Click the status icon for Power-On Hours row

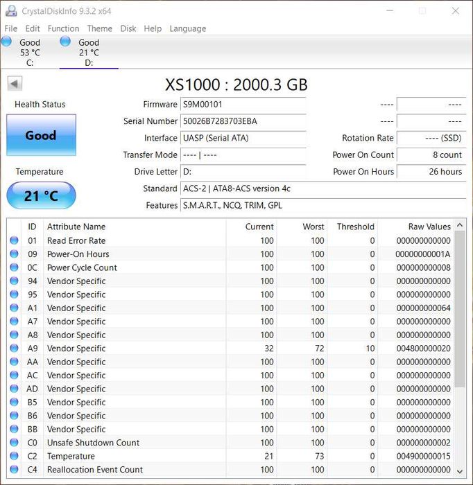[x=15, y=254]
